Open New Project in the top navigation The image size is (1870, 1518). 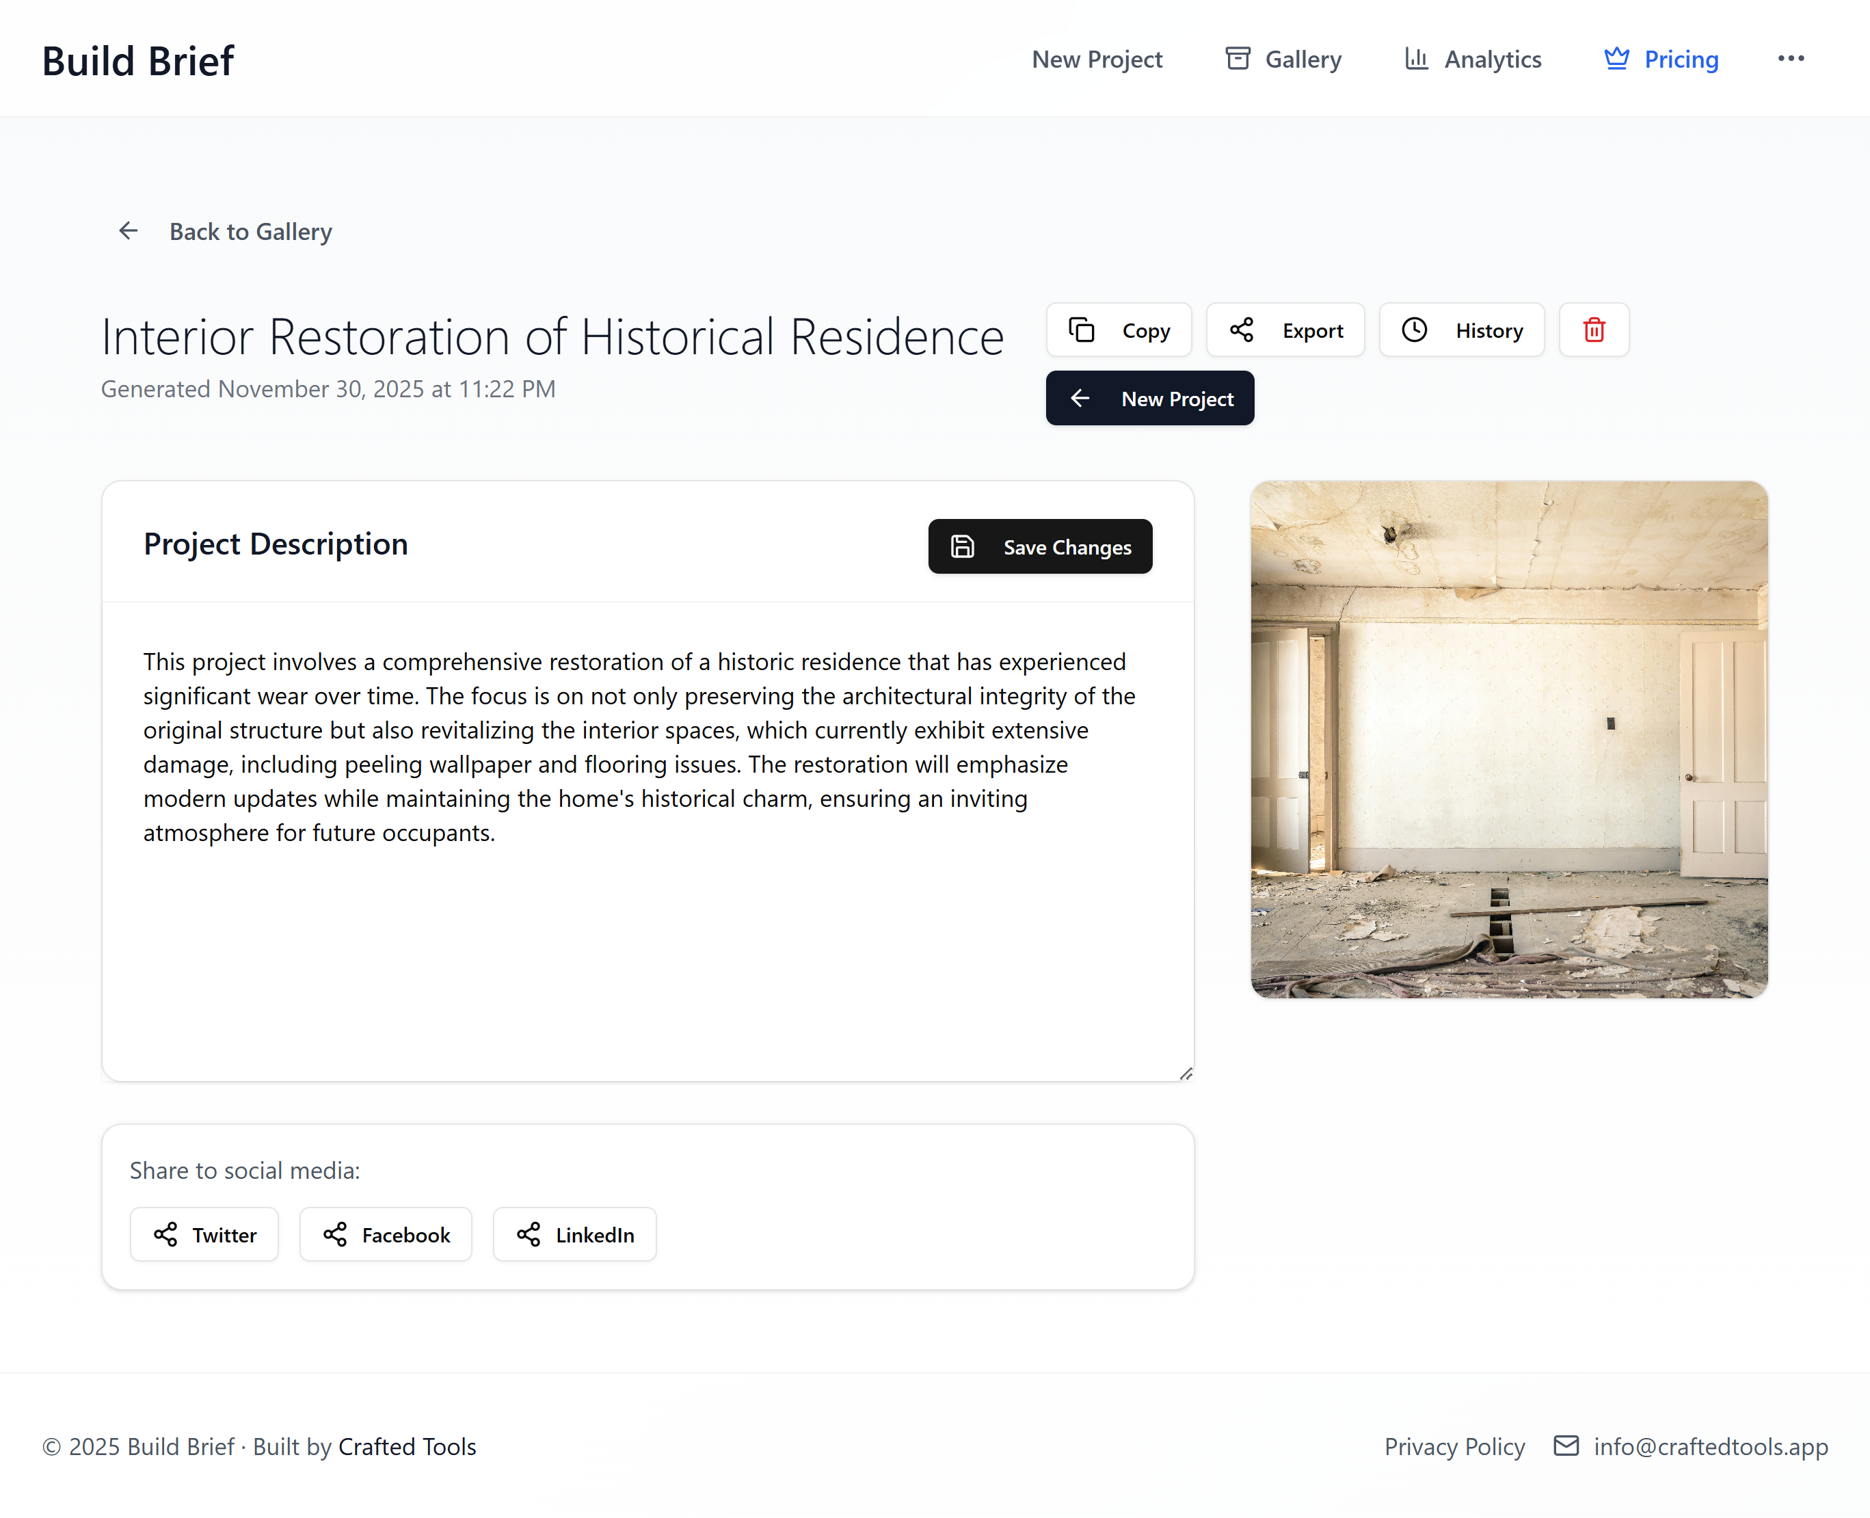pyautogui.click(x=1096, y=59)
